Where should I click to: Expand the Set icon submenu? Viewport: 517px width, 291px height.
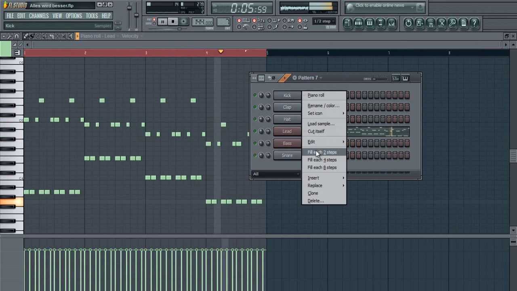[325, 113]
